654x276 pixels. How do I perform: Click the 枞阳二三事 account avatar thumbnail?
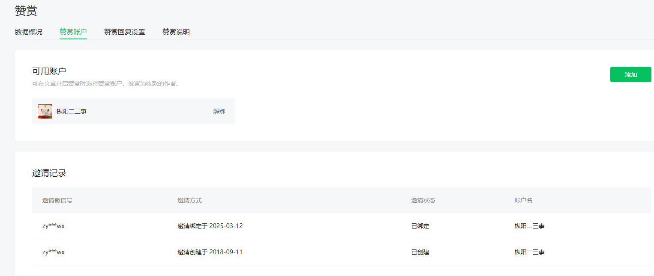click(x=45, y=111)
